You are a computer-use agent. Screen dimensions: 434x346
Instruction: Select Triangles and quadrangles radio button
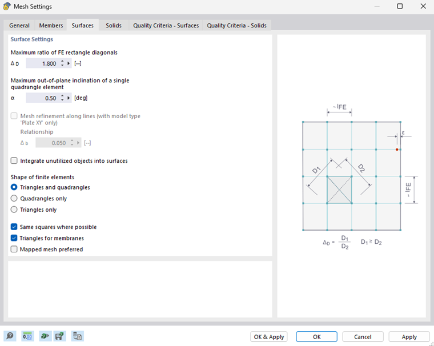click(14, 187)
